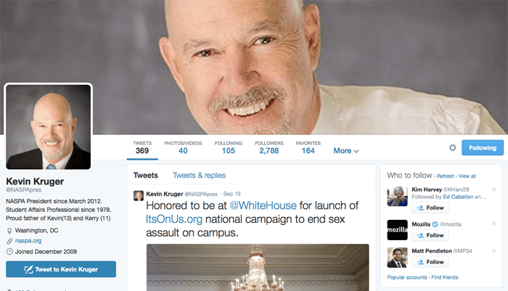Open the Followers count 2,788
The image size is (508, 291).
point(269,147)
